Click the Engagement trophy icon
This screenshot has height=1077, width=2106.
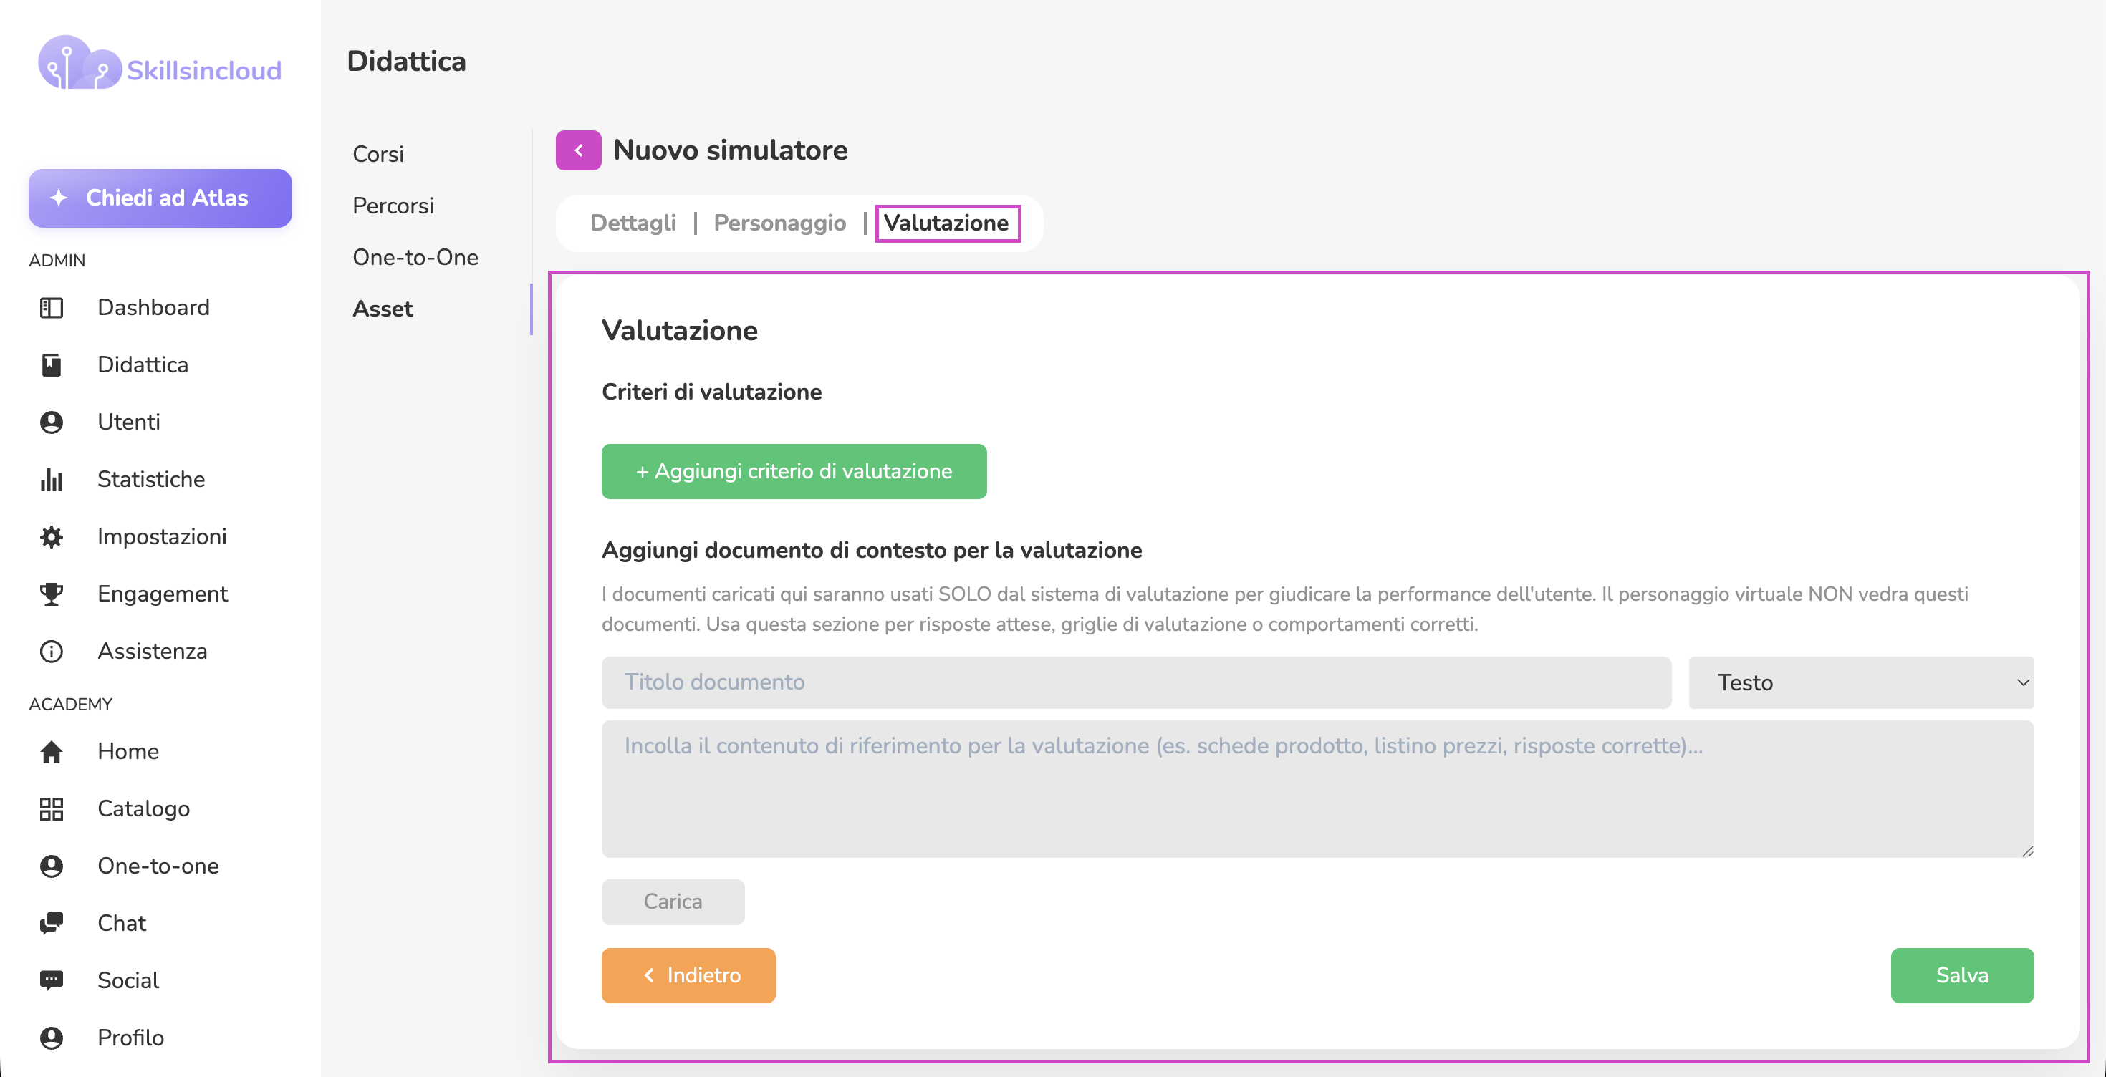click(52, 594)
